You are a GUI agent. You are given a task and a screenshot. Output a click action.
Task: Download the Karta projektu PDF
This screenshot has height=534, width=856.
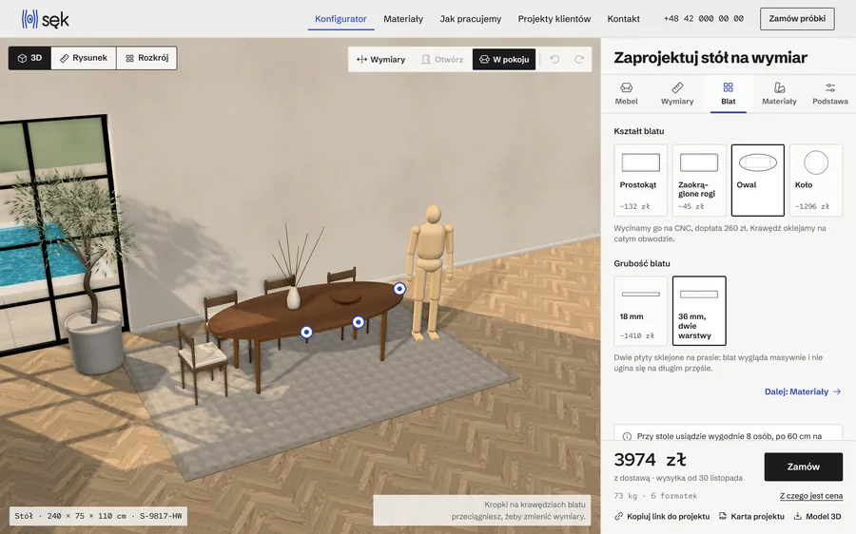pyautogui.click(x=751, y=516)
